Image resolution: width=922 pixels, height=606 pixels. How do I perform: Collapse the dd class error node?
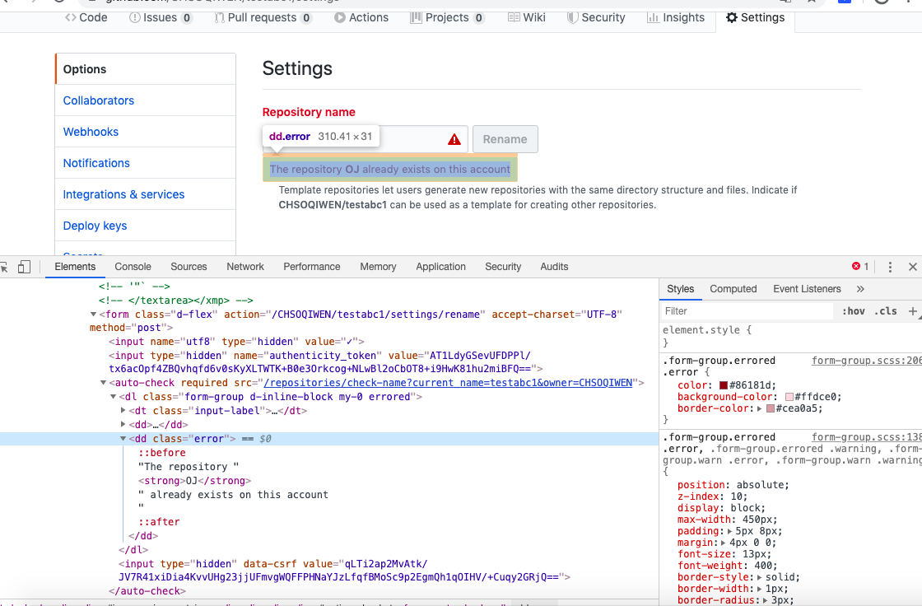(x=123, y=439)
